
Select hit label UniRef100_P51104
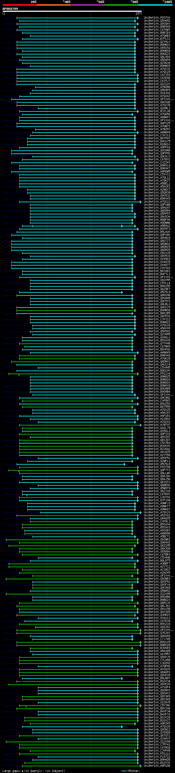coord(157,373)
